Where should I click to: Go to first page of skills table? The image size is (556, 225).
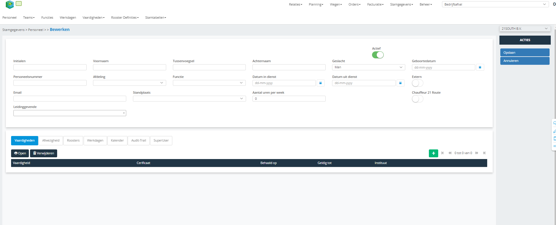click(x=442, y=153)
